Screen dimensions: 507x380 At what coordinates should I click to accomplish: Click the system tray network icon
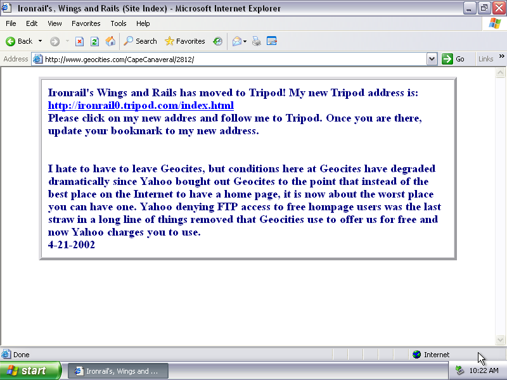click(459, 370)
